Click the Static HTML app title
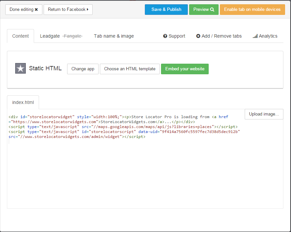The image size is (291, 232). click(x=45, y=68)
